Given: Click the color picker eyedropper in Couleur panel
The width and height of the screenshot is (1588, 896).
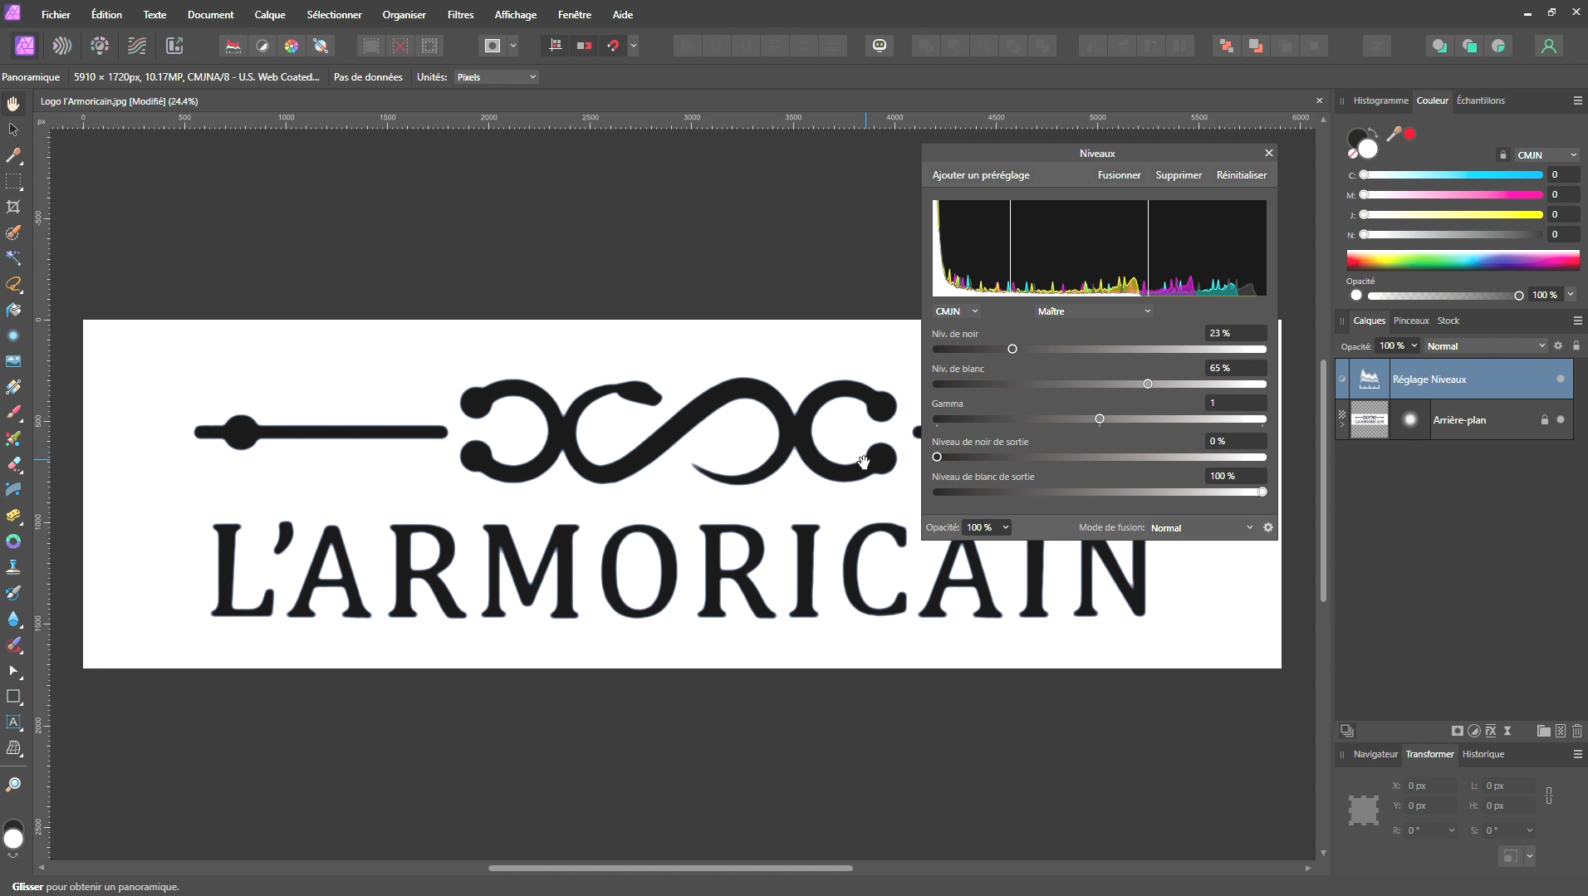Looking at the screenshot, I should 1394,135.
